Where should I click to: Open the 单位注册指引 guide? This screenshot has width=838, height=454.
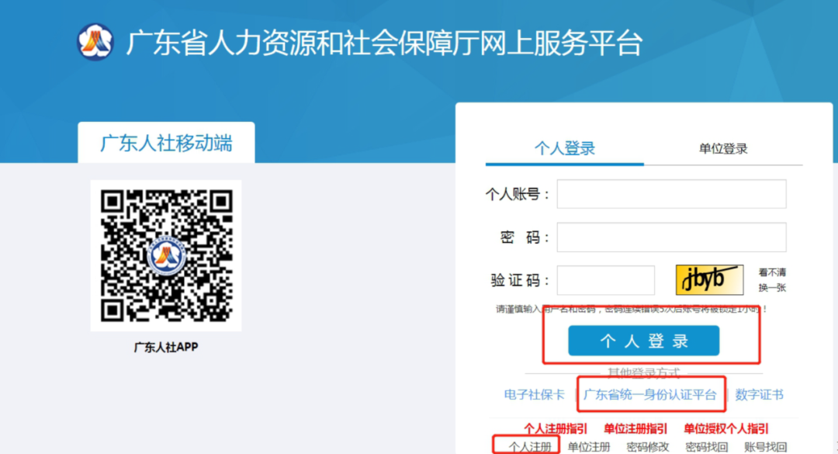pyautogui.click(x=635, y=428)
